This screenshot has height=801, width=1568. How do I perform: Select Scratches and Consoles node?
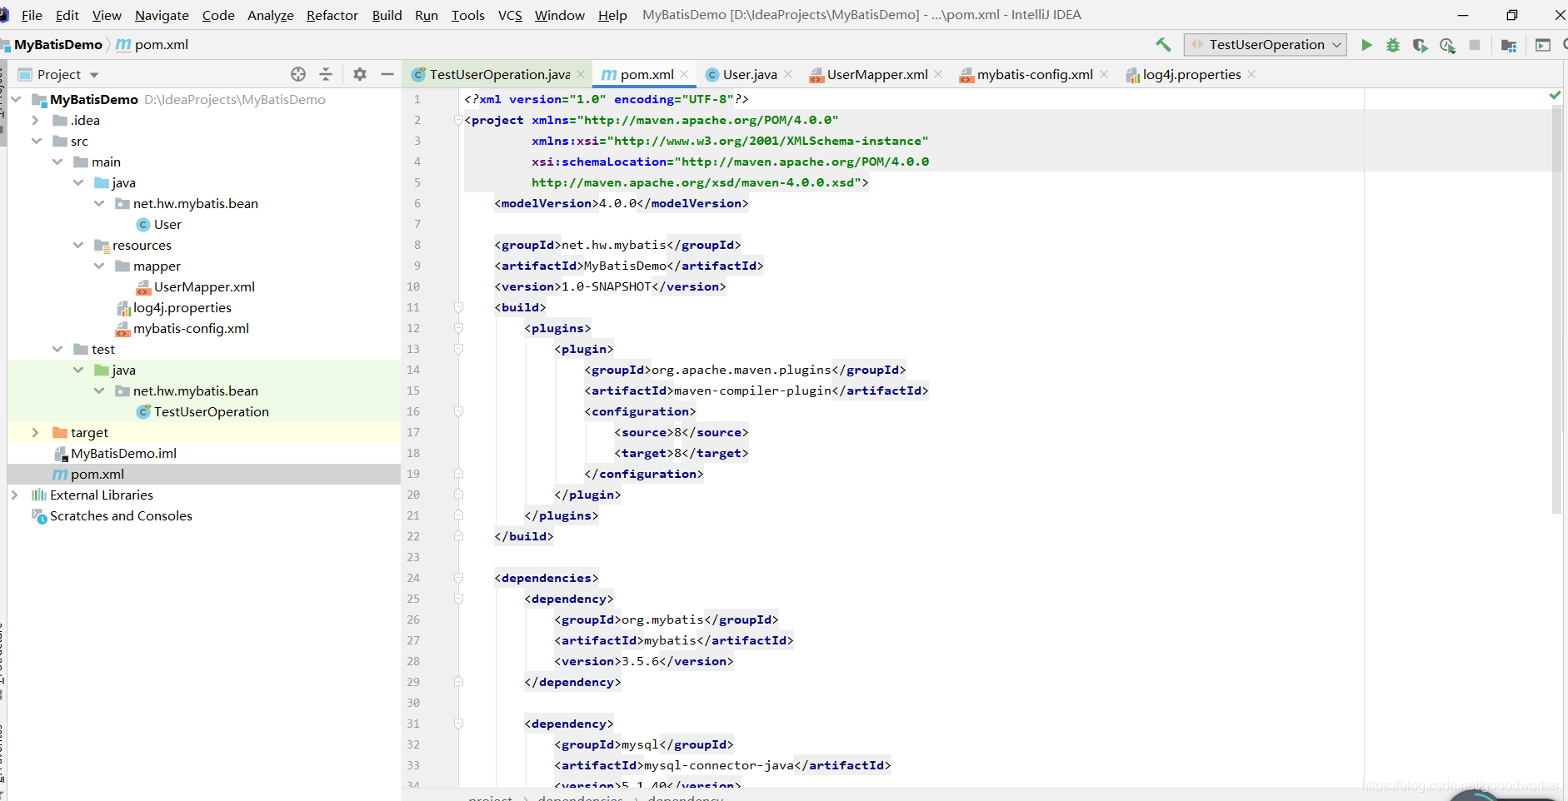coord(121,515)
